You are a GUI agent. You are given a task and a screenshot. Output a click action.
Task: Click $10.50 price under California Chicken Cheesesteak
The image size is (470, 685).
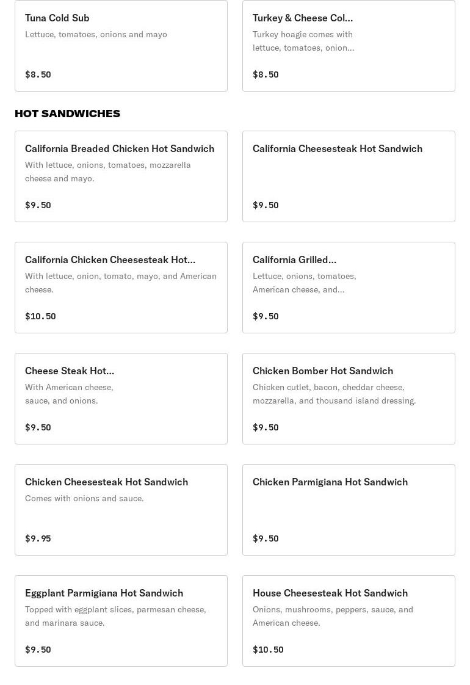pos(40,316)
